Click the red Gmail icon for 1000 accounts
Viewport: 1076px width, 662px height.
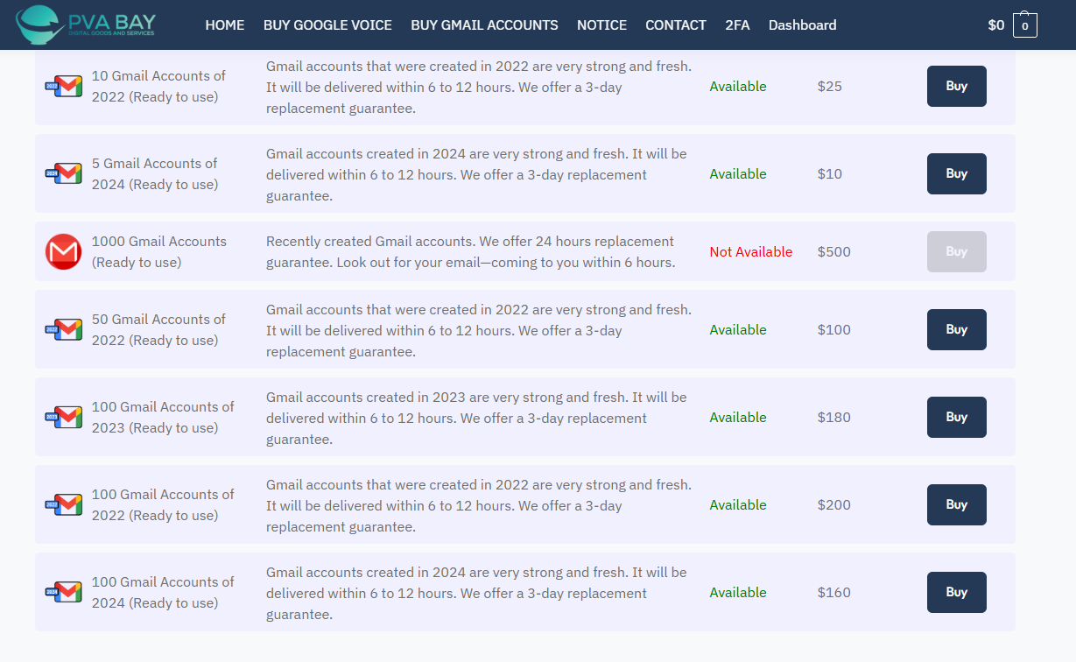pos(63,252)
